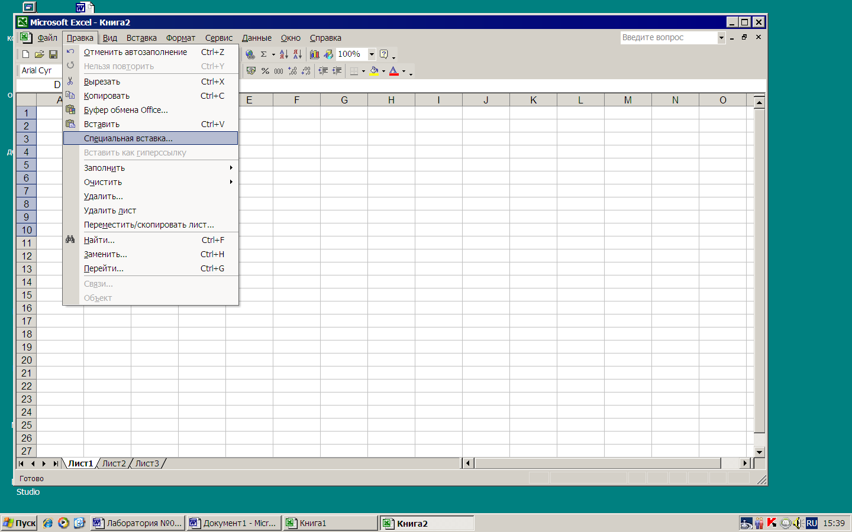Apply Percent style icon
The width and height of the screenshot is (852, 532).
(265, 71)
